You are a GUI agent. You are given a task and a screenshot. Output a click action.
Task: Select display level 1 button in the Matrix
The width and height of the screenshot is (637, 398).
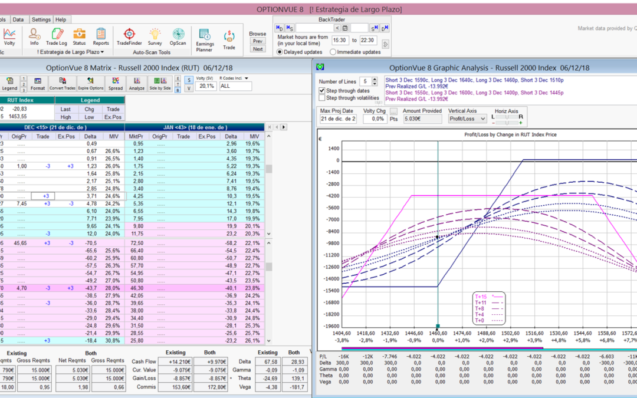click(x=24, y=79)
